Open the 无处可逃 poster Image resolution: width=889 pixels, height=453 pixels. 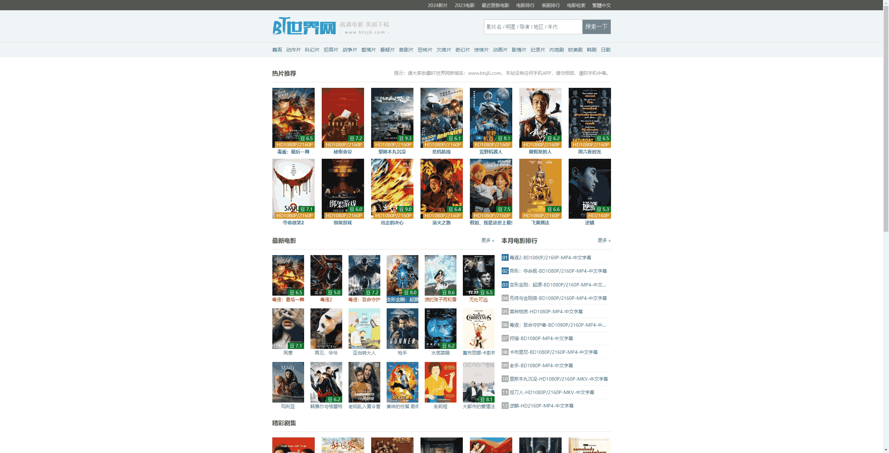pyautogui.click(x=478, y=275)
